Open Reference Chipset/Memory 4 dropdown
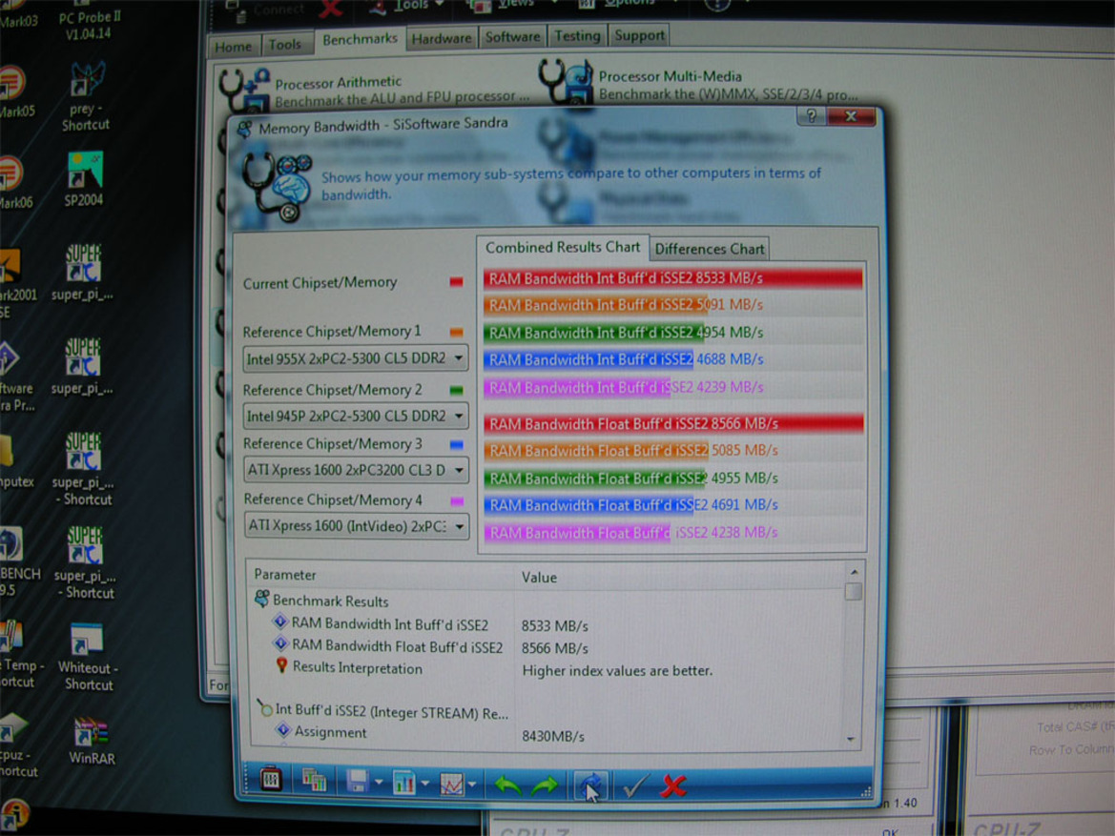This screenshot has width=1115, height=836. pyautogui.click(x=356, y=526)
